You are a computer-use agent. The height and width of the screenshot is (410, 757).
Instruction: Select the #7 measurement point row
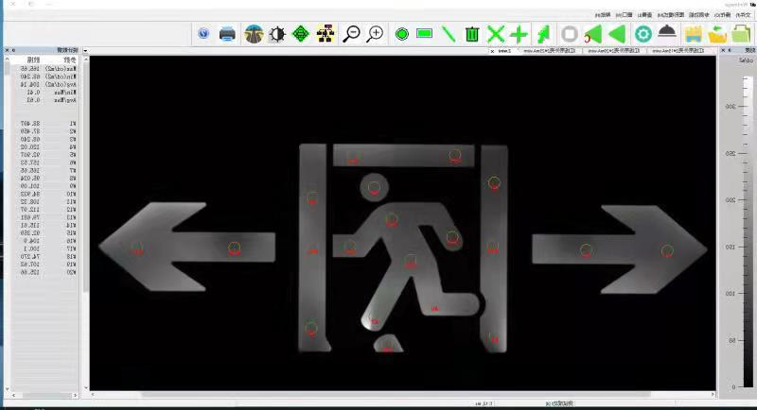click(44, 171)
